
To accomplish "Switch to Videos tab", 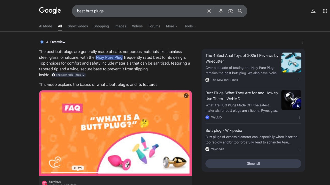I will (x=137, y=26).
